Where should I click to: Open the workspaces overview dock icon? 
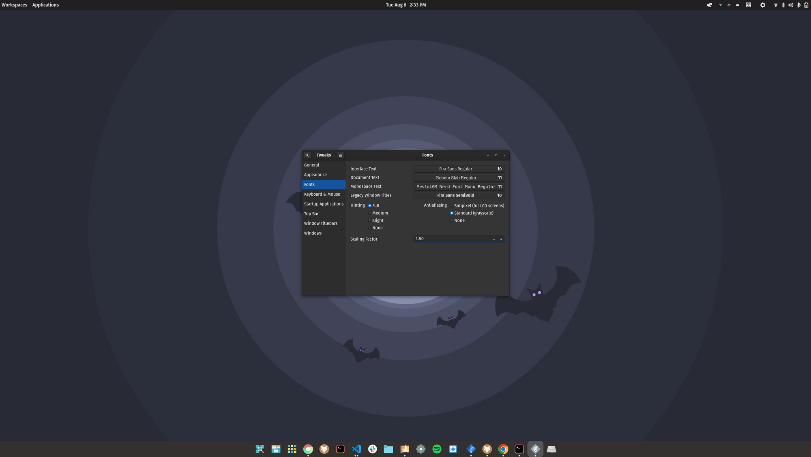276,449
